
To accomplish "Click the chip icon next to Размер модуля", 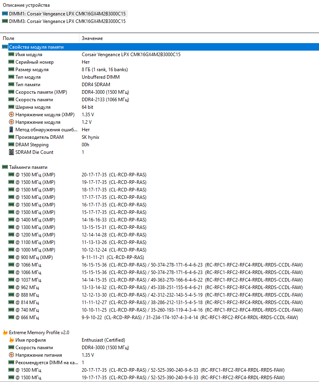I will pyautogui.click(x=11, y=70).
